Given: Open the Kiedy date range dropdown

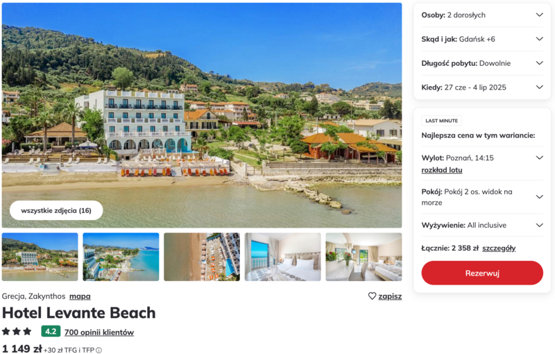Looking at the screenshot, I should (482, 87).
